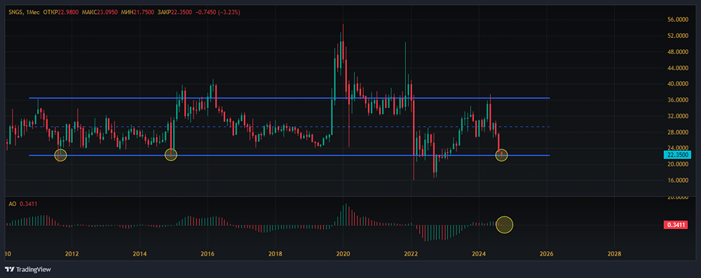Image resolution: width=701 pixels, height=278 pixels.
Task: Click 48.0000 on the price scale
Action: (x=677, y=52)
